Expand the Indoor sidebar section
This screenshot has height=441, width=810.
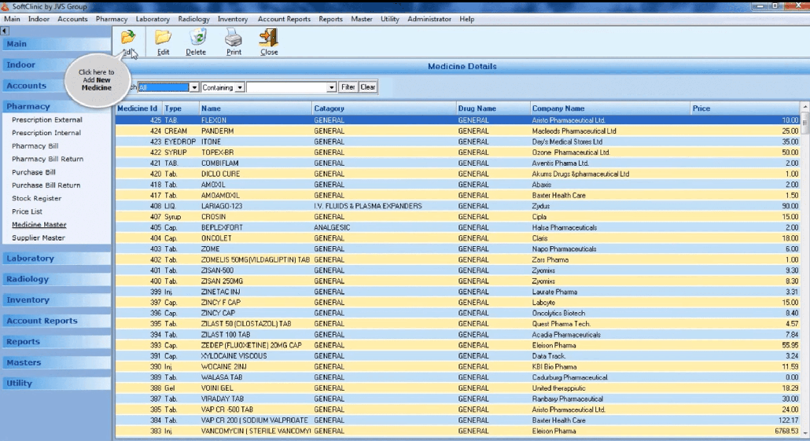tap(55, 64)
